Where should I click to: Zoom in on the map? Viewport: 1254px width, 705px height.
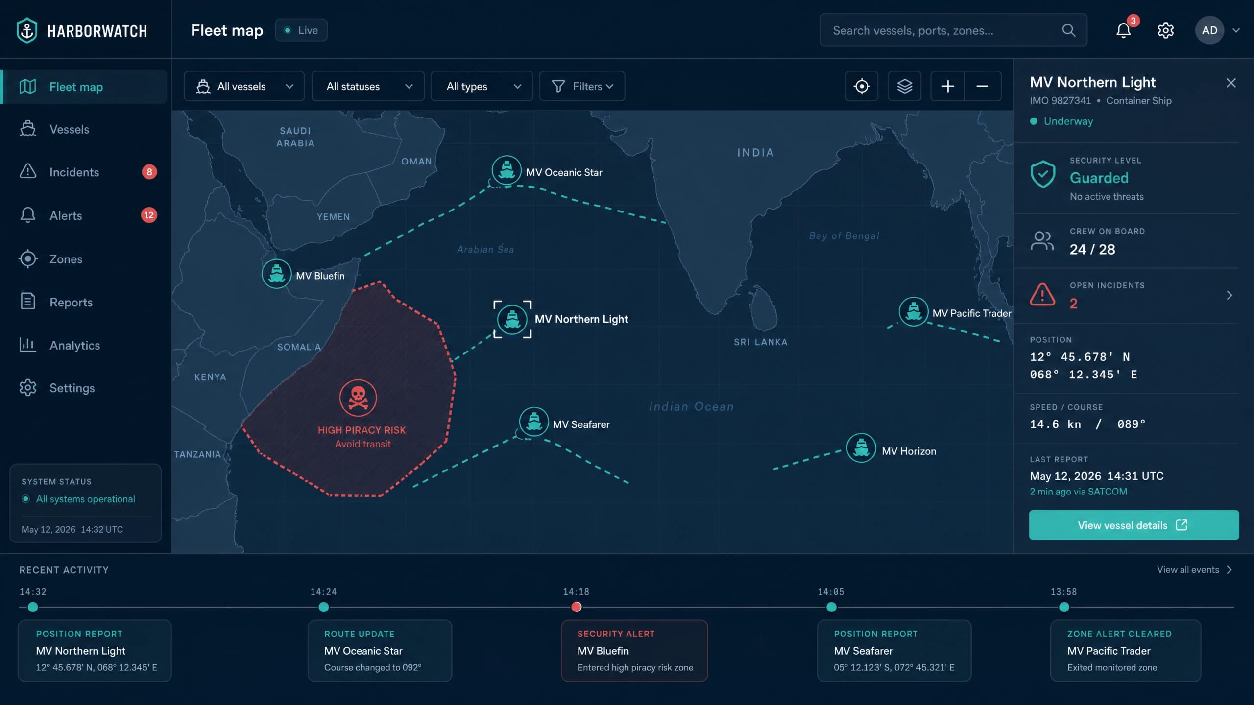(x=947, y=86)
